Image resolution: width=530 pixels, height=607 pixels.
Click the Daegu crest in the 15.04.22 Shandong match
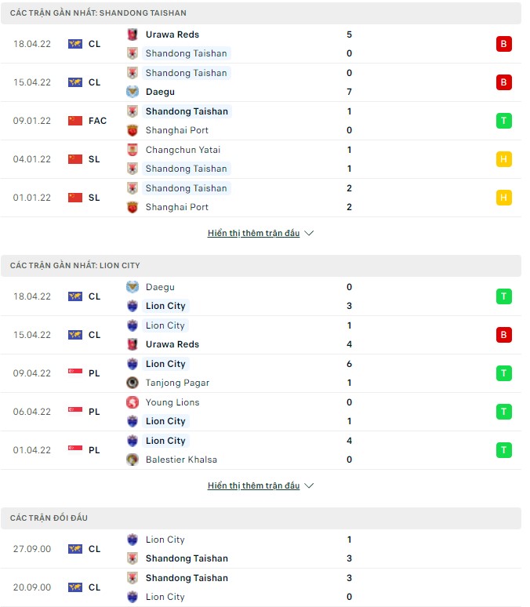[132, 92]
